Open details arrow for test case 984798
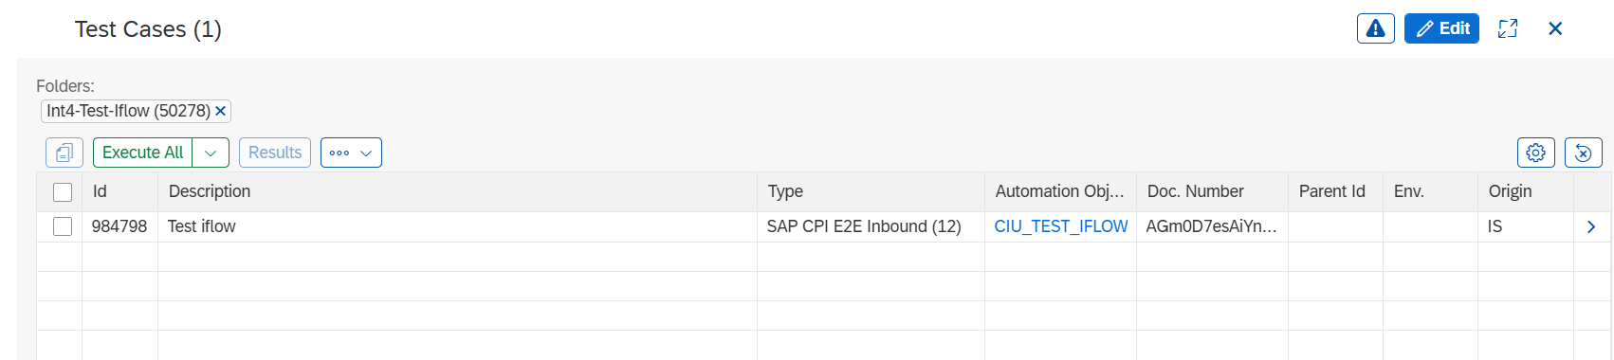This screenshot has height=360, width=1614. coord(1591,226)
